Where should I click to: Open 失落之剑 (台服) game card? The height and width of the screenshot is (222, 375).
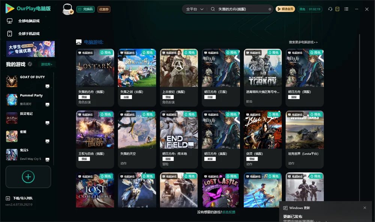click(137, 78)
